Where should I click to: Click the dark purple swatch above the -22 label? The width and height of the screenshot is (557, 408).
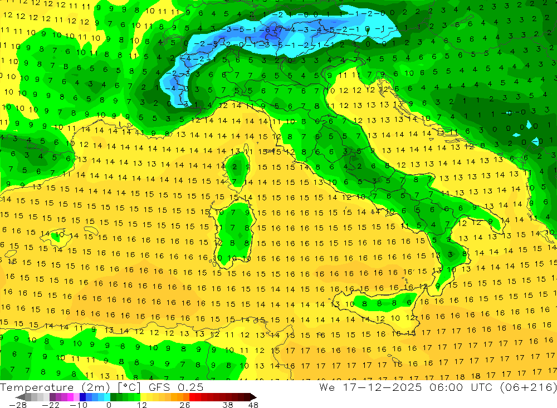click(x=52, y=397)
